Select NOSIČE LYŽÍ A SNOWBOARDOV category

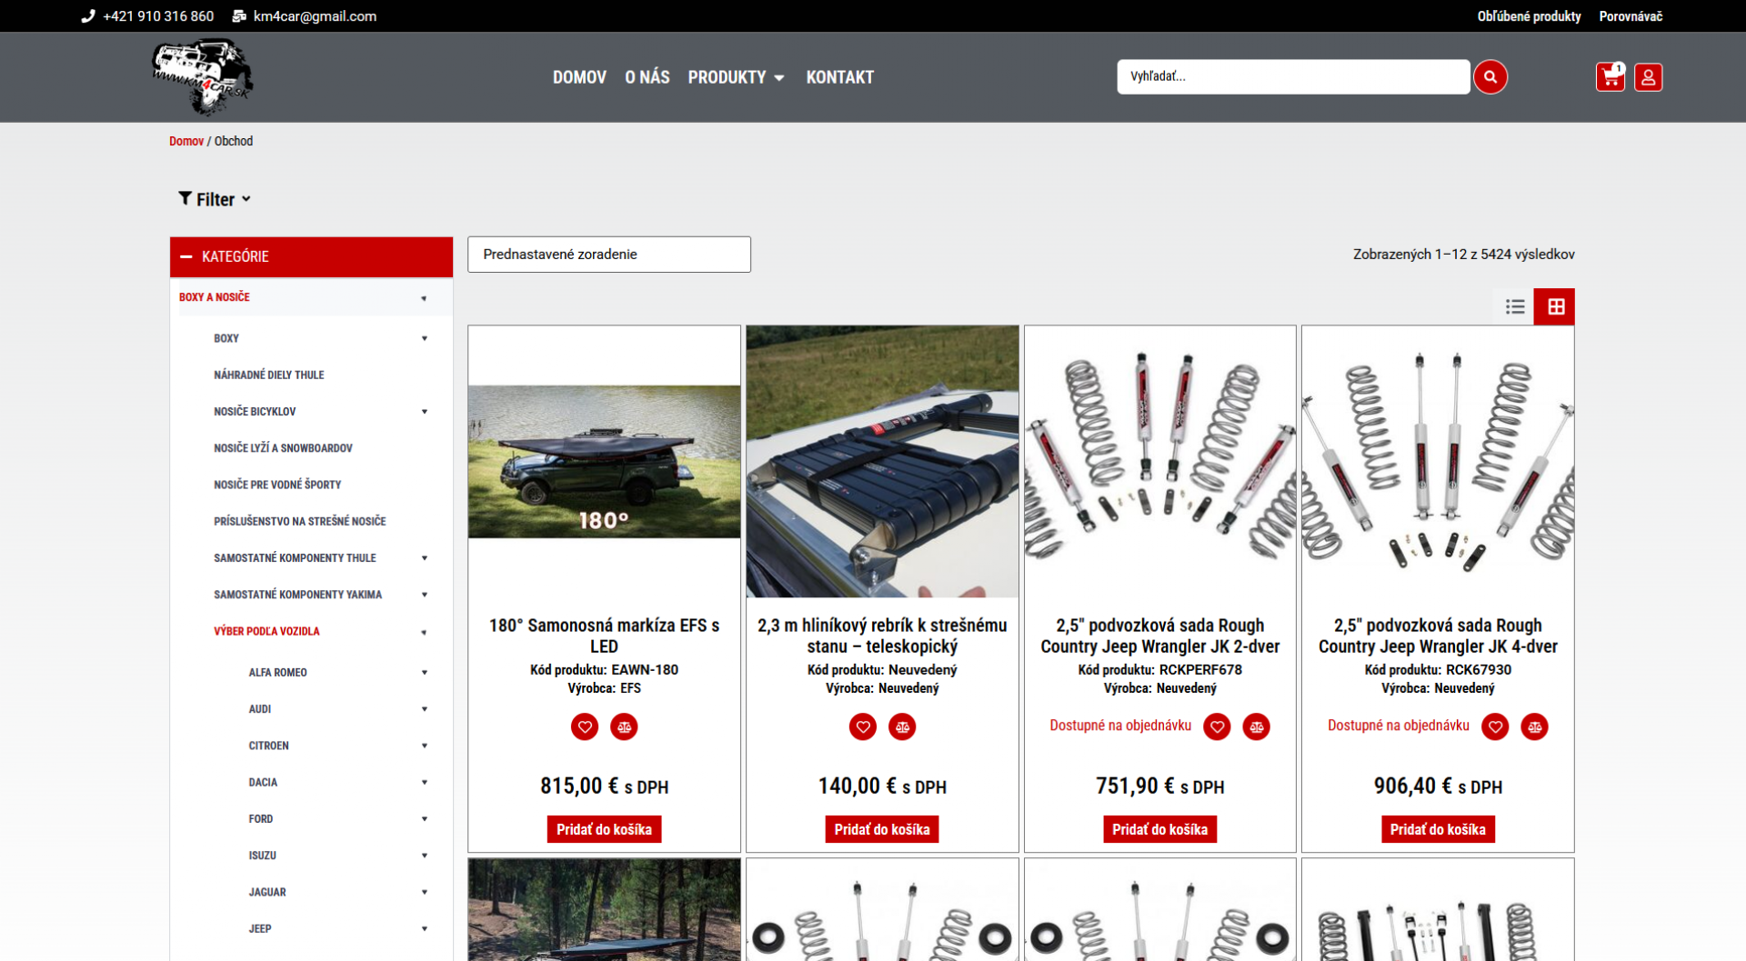tap(283, 448)
